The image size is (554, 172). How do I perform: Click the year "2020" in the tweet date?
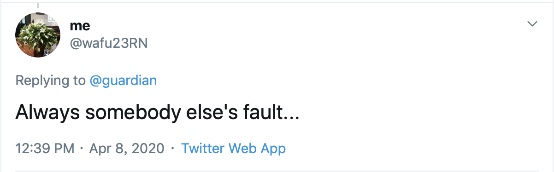coord(149,149)
